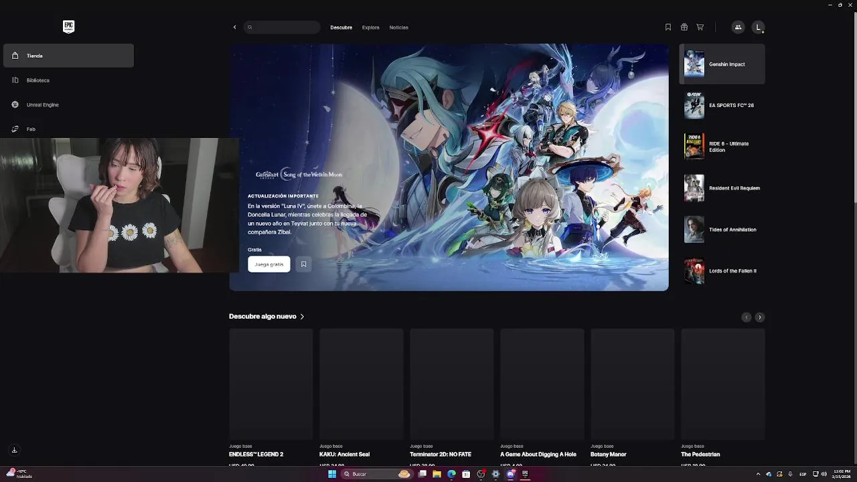Open the Fab marketplace section

68,129
